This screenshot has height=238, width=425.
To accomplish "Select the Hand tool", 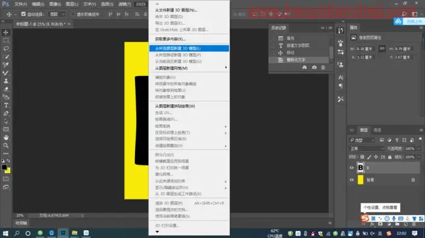I will (x=5, y=137).
